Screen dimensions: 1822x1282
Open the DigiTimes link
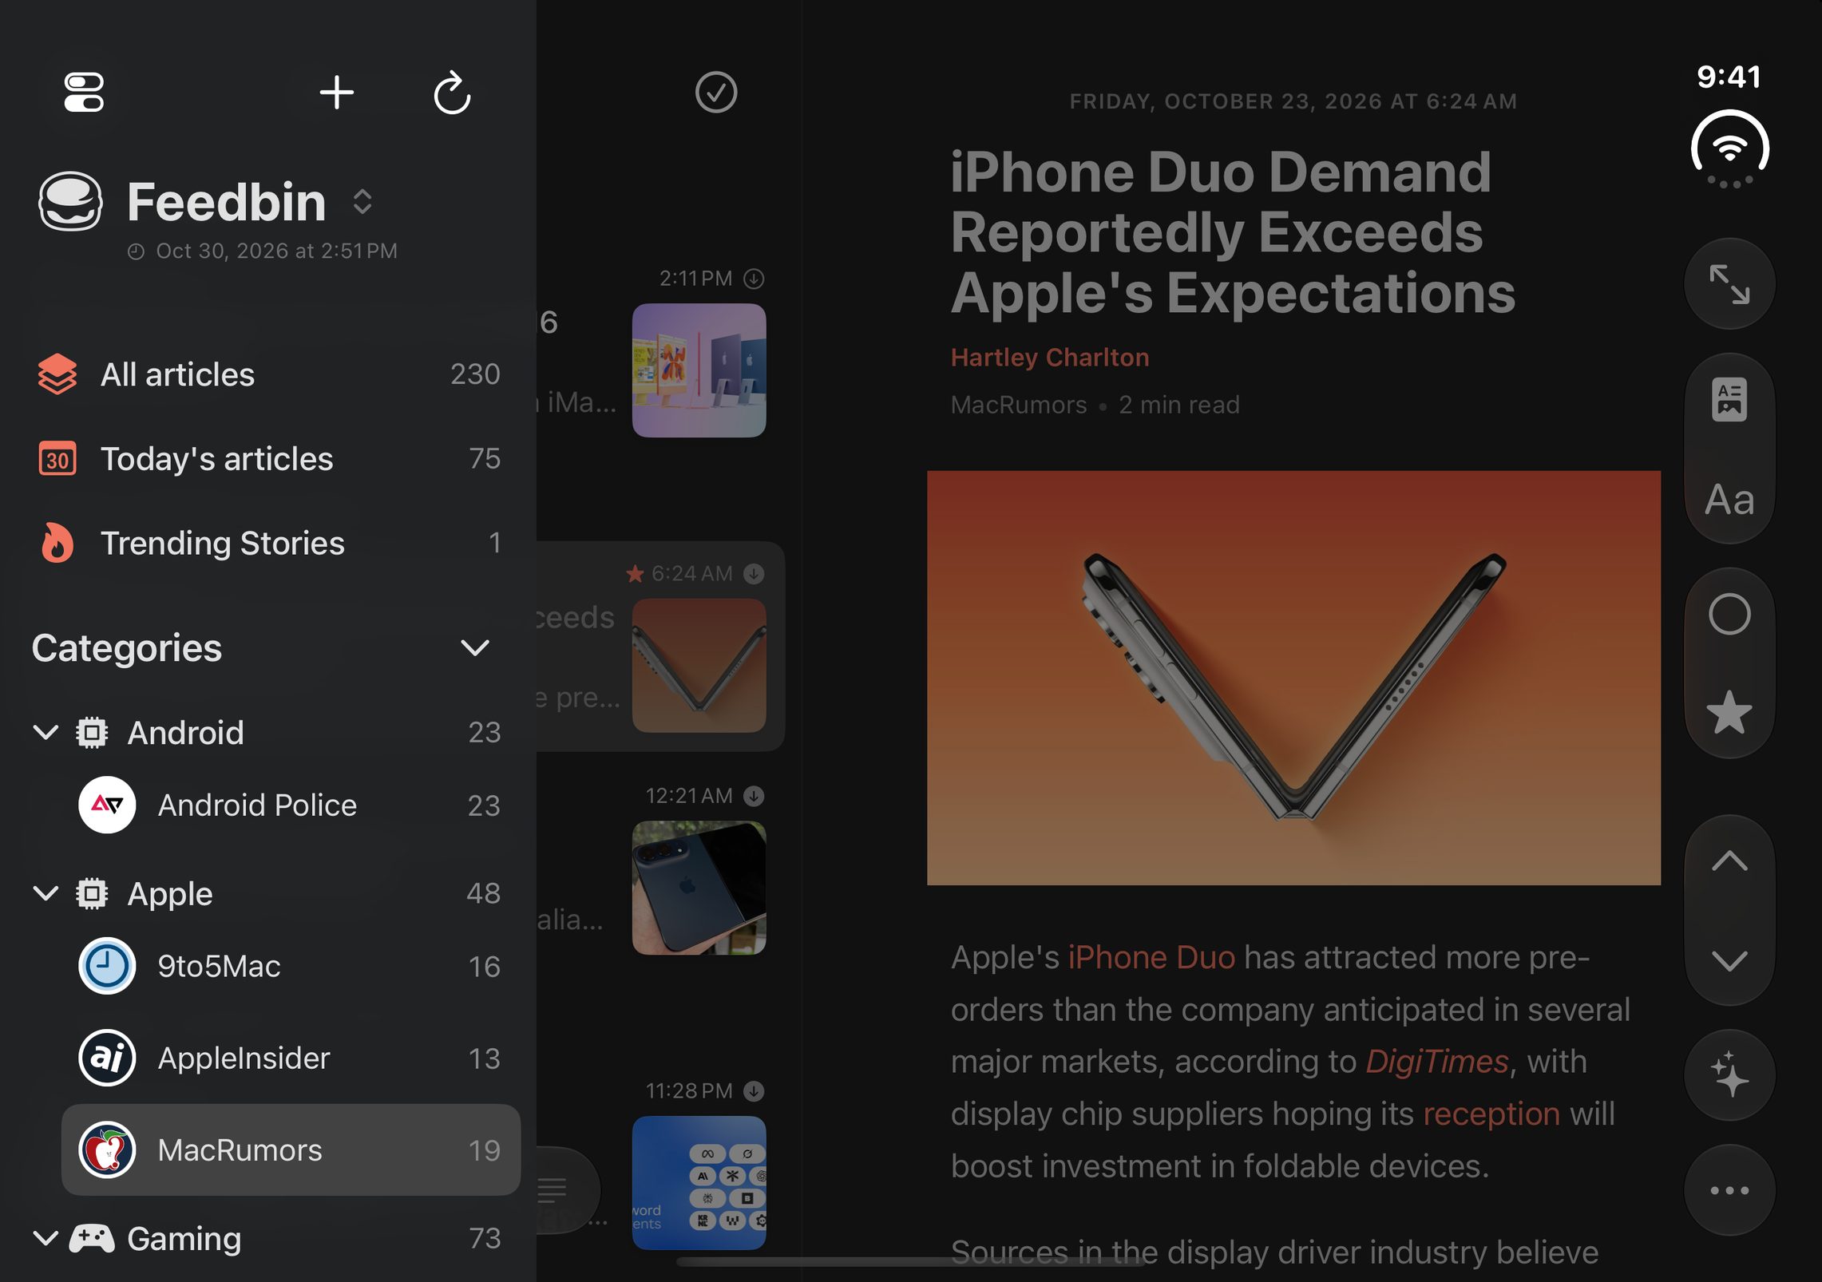pos(1436,1062)
